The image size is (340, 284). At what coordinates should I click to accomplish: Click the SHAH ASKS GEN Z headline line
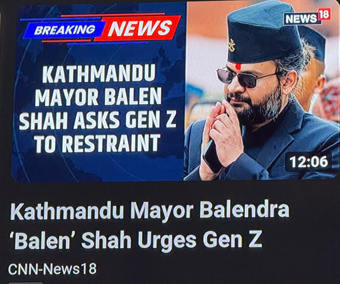98,120
